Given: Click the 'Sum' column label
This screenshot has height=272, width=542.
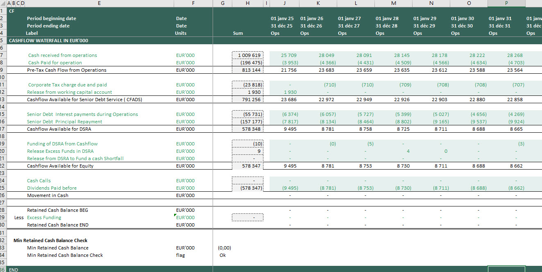Looking at the screenshot, I should [x=238, y=33].
